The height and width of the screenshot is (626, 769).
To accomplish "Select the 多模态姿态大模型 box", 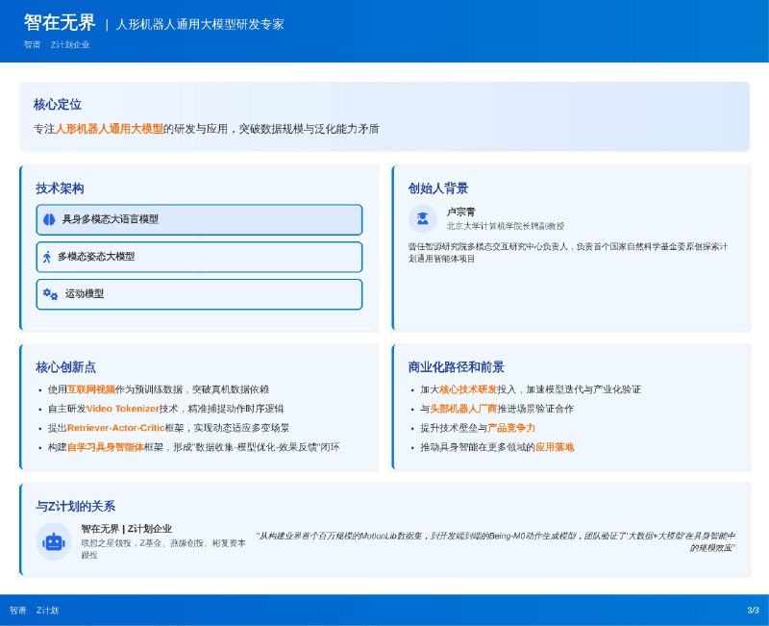I will (199, 257).
